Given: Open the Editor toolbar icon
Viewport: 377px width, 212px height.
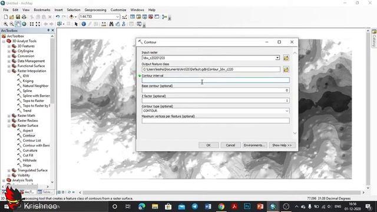Looking at the screenshot, I should [124, 17].
